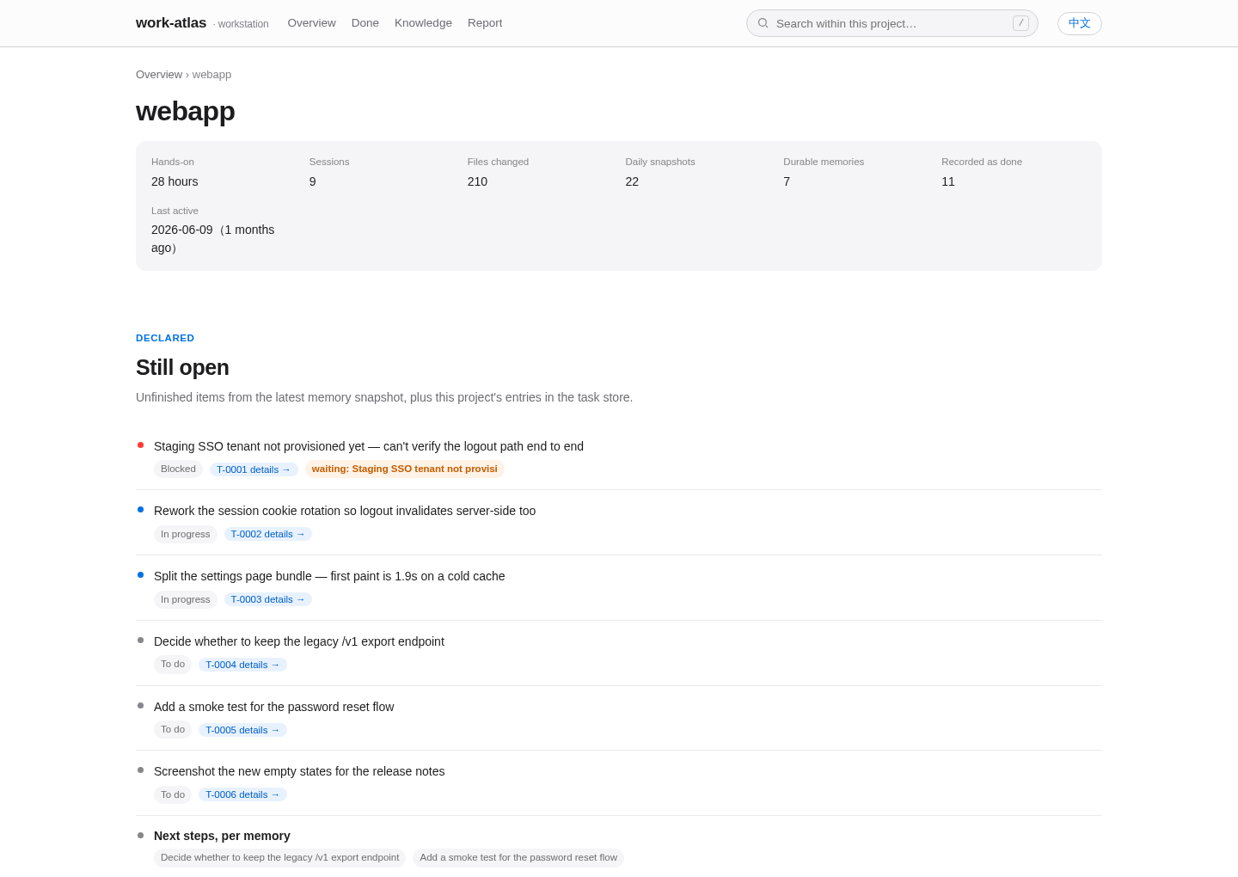Open the Knowledge nav item

(423, 23)
